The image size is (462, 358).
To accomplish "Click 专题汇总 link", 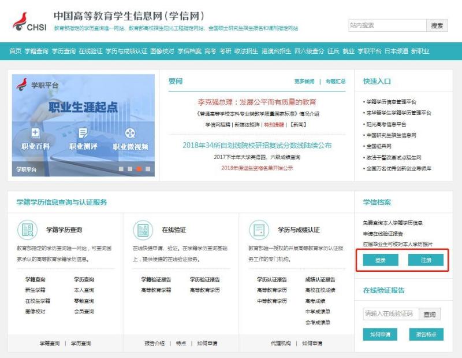I will 336,82.
